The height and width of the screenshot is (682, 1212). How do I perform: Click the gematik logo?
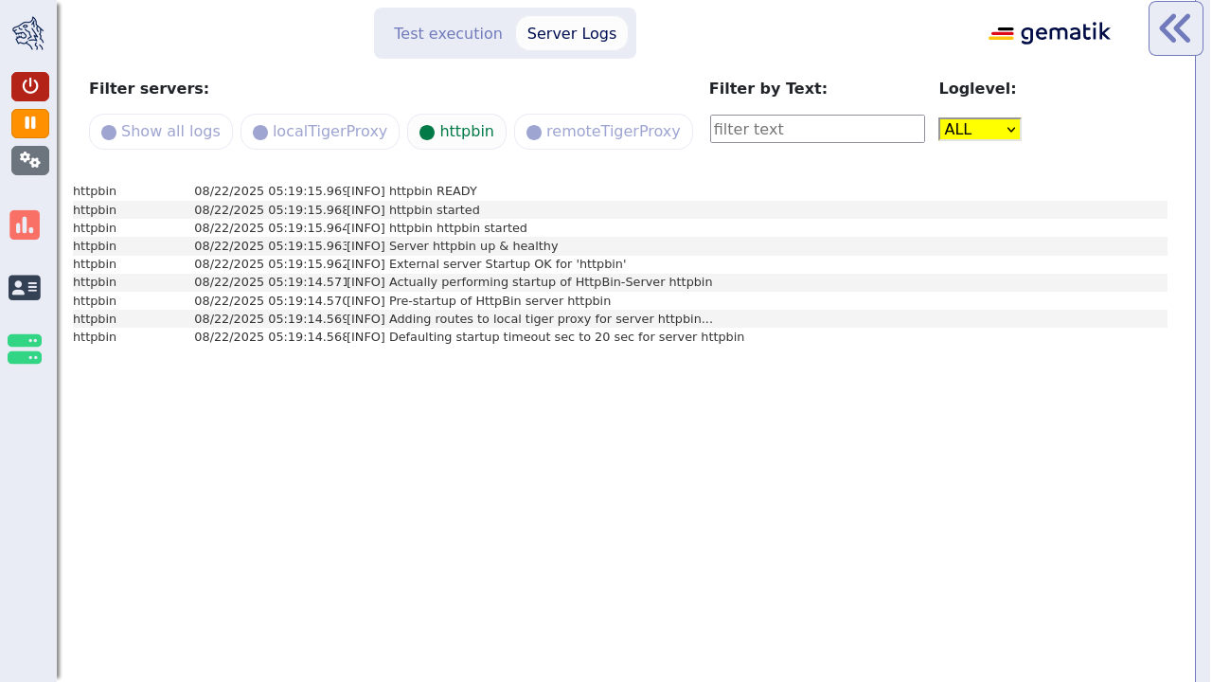click(x=1049, y=34)
